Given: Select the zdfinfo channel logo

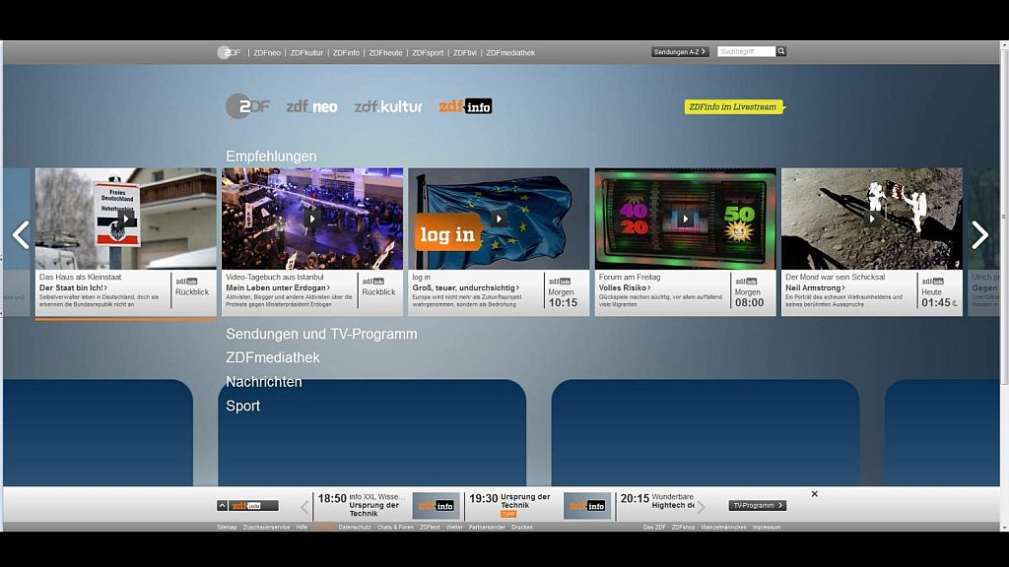Looking at the screenshot, I should click(x=465, y=106).
